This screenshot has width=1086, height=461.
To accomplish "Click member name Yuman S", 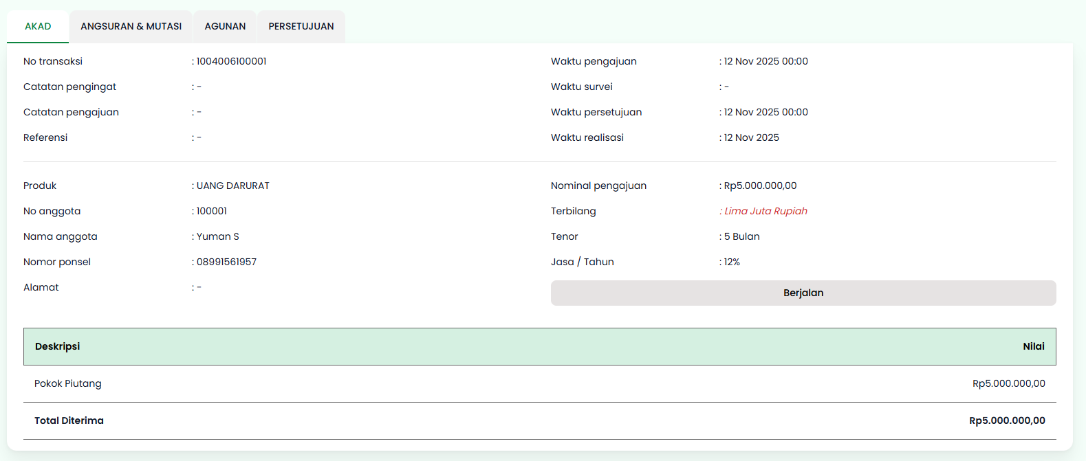I will (x=217, y=236).
